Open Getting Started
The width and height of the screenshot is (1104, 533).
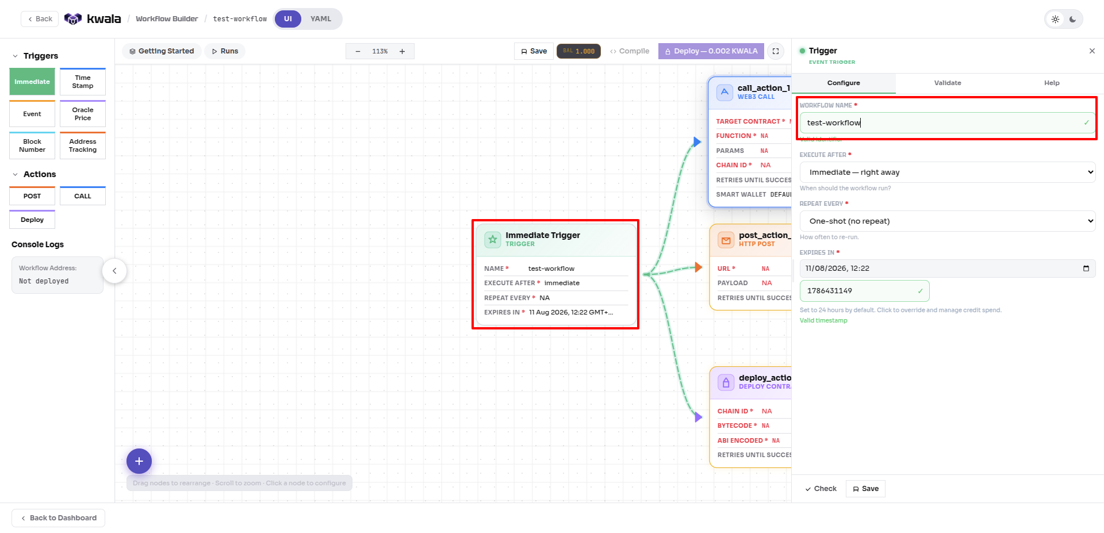click(x=162, y=51)
